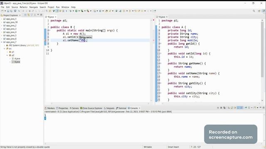Click the External Tools run icon
Image resolution: width=266 pixels, height=149 pixels.
coord(88,11)
